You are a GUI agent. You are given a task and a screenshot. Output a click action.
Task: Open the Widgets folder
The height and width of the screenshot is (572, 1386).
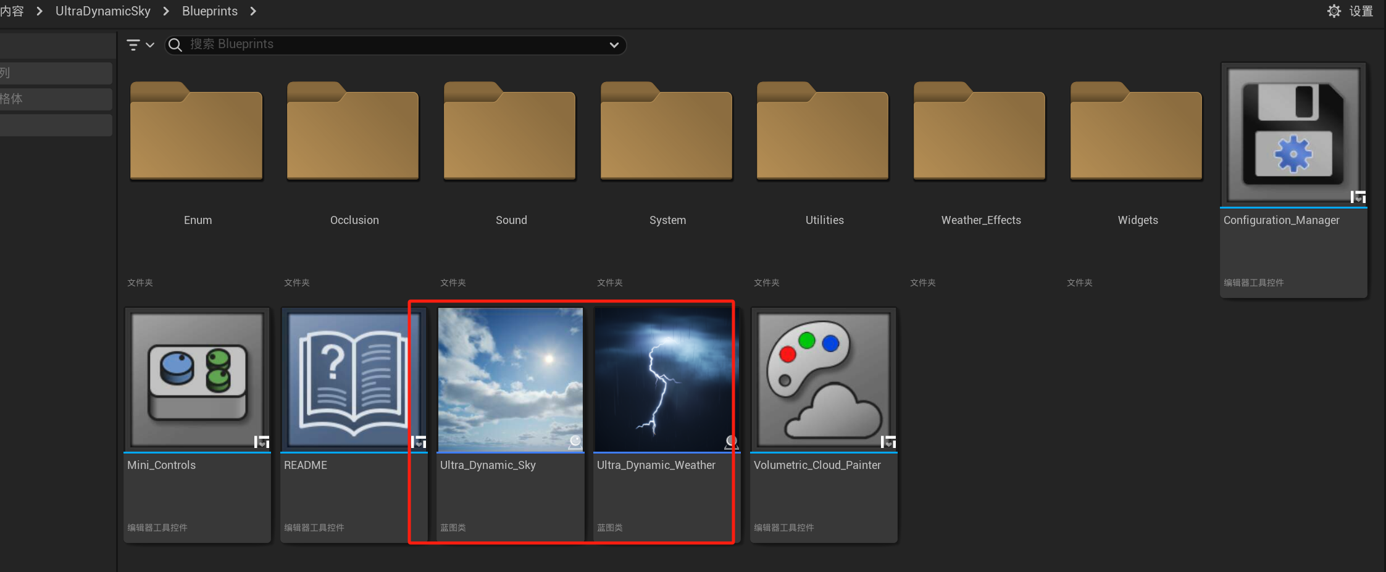tap(1137, 131)
